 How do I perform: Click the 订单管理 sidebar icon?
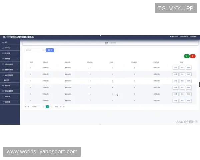3,102
